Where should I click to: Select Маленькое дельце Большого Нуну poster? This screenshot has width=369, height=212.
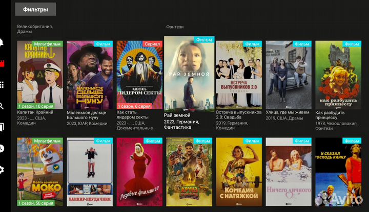90,75
